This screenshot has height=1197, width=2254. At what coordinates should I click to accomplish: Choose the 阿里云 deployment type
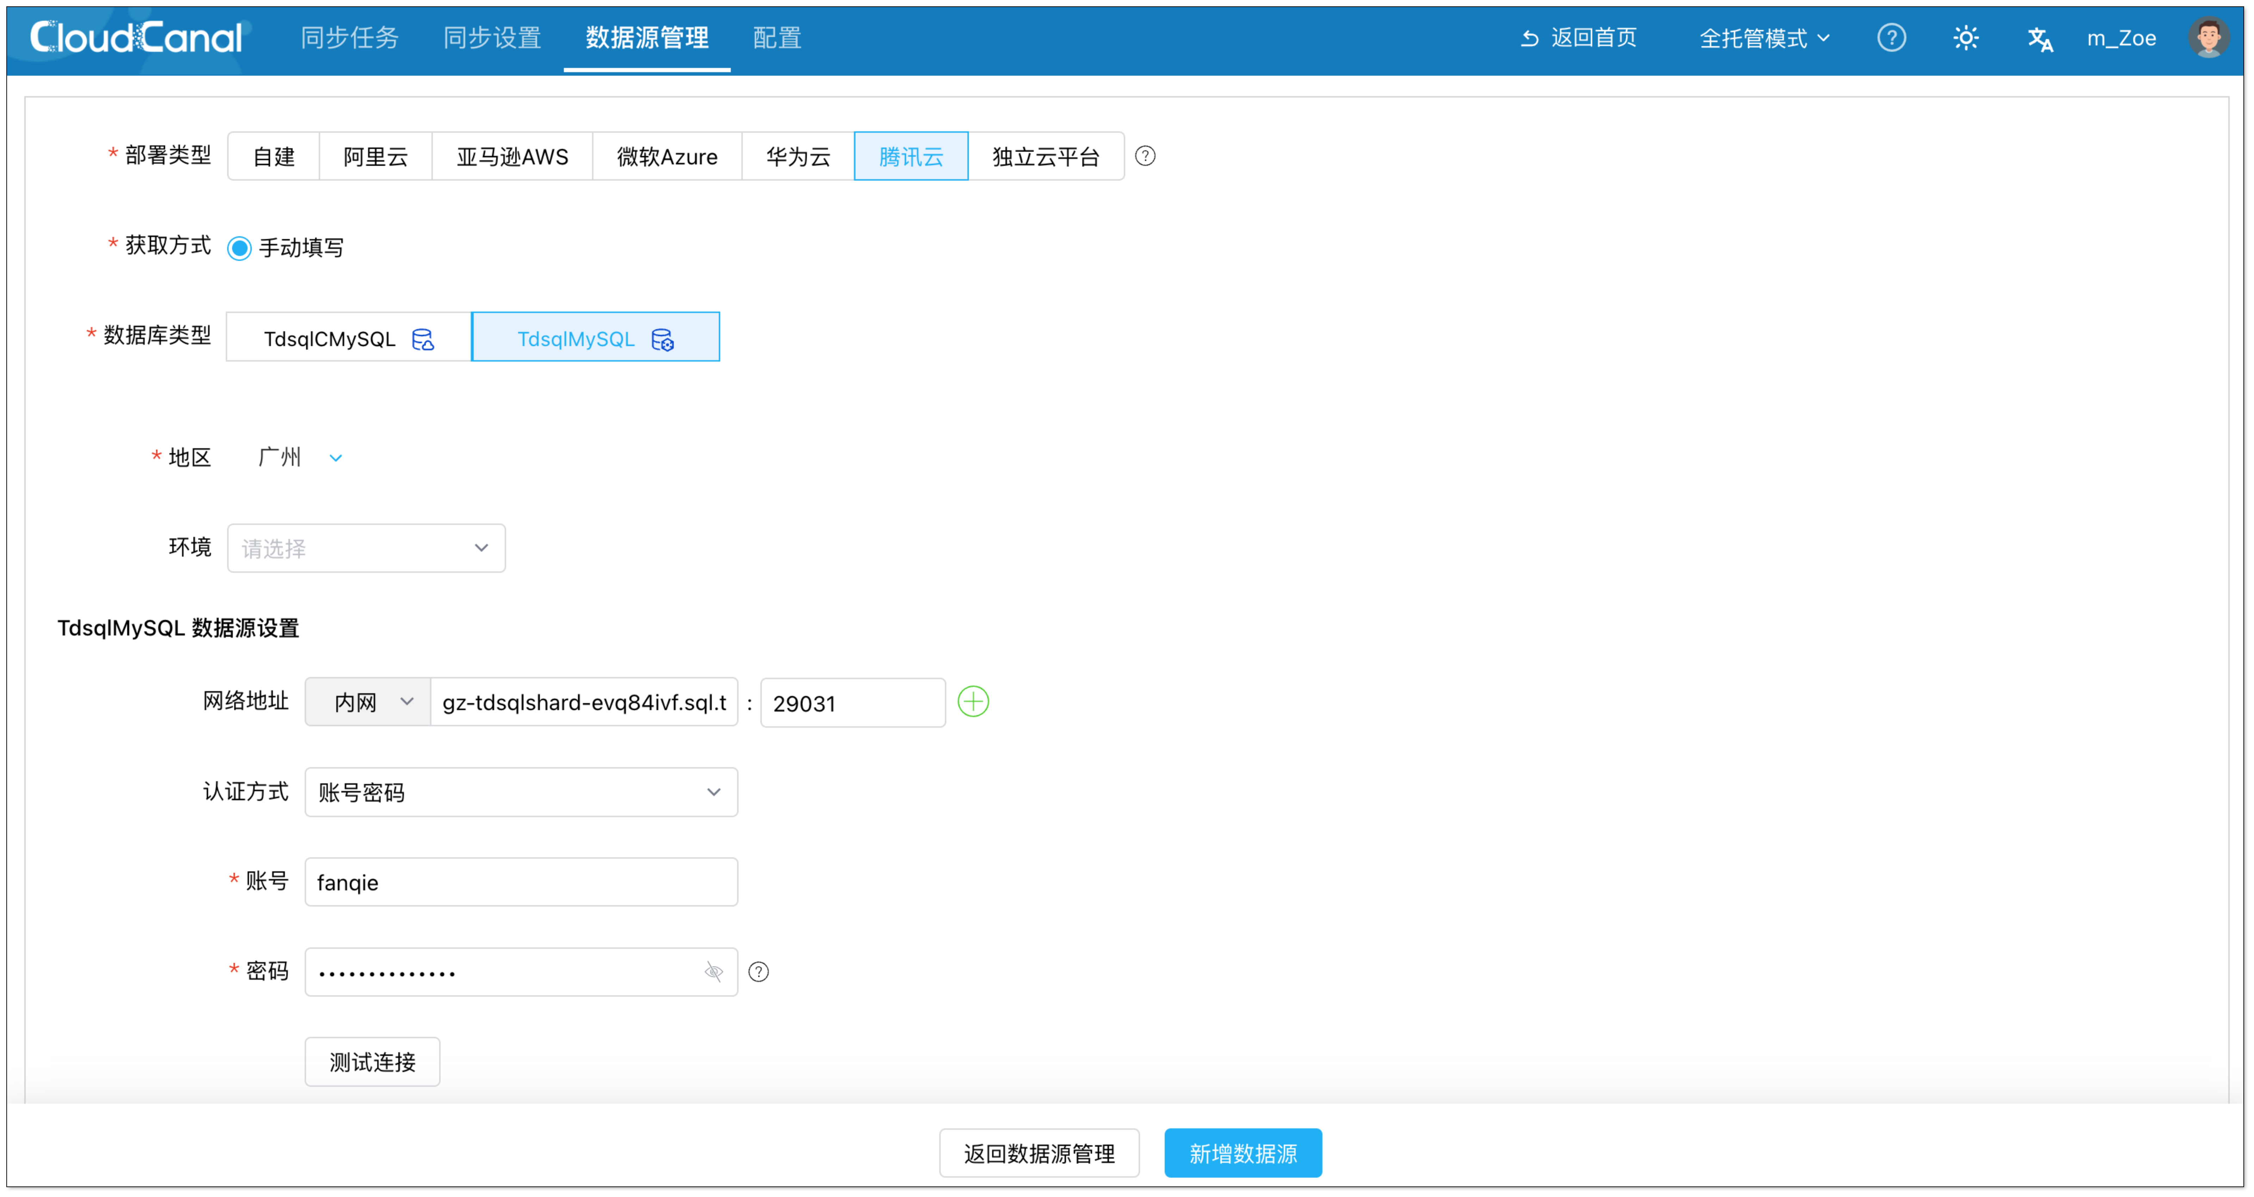pos(375,157)
